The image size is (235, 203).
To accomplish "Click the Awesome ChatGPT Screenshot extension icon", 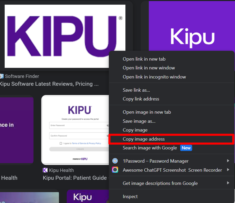I will point(115,170).
